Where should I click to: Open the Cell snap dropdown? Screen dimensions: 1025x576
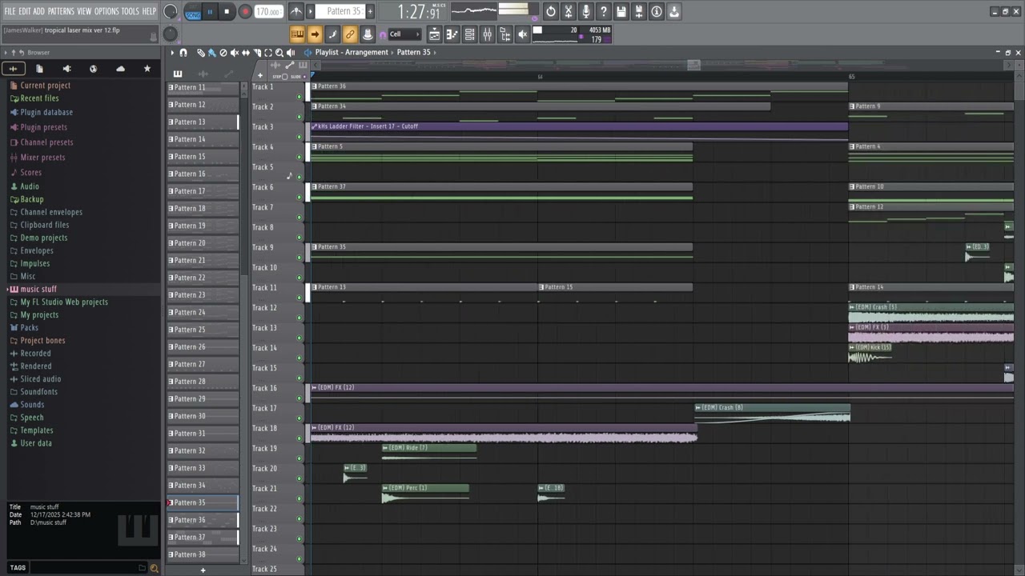[405, 34]
